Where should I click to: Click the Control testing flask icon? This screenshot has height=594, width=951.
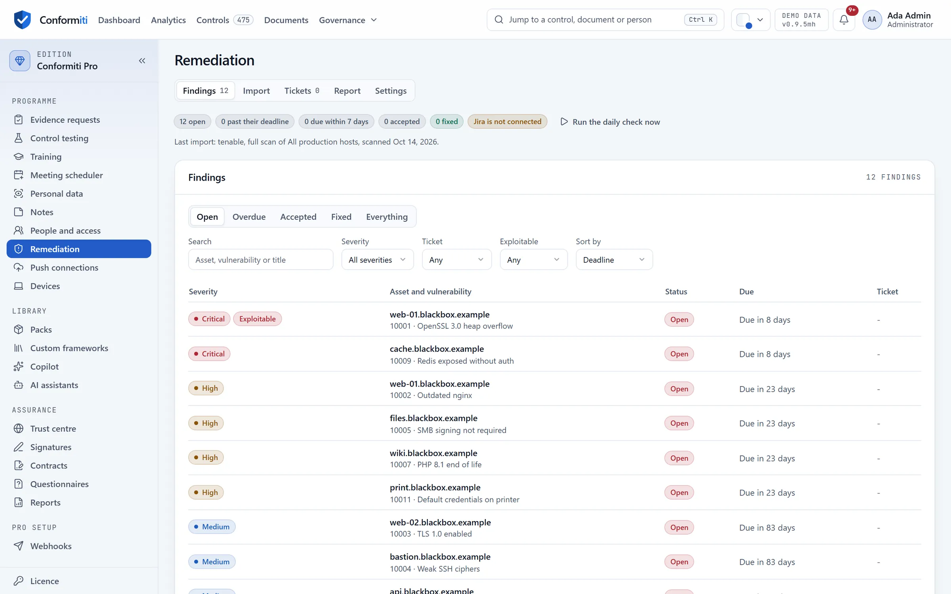19,138
